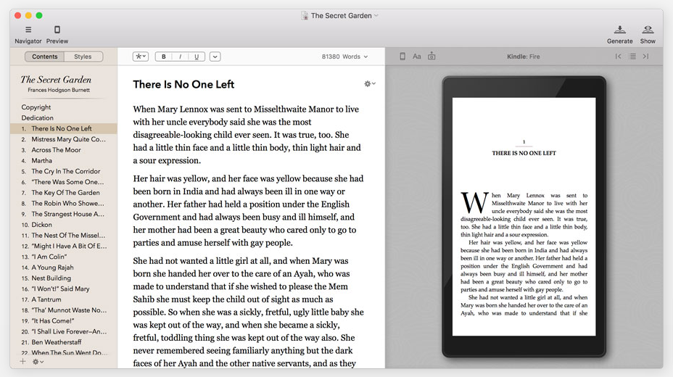The width and height of the screenshot is (673, 377).
Task: Click the Preview device icon
Action: point(57,30)
